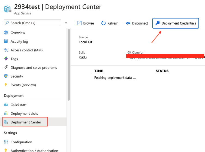Click the Events lightning bolt icon

click(x=6, y=85)
